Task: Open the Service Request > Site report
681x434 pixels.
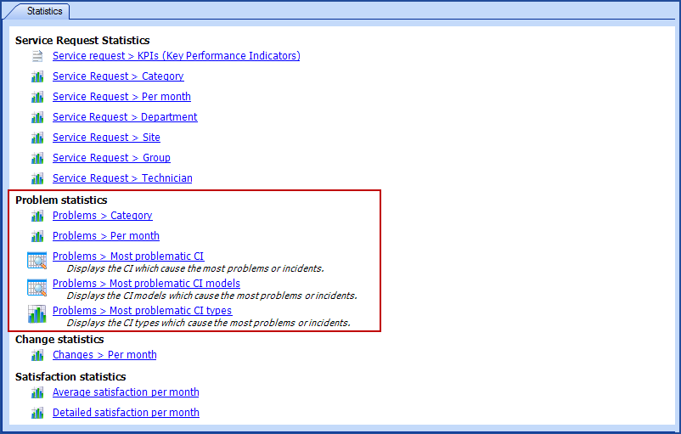Action: click(106, 138)
